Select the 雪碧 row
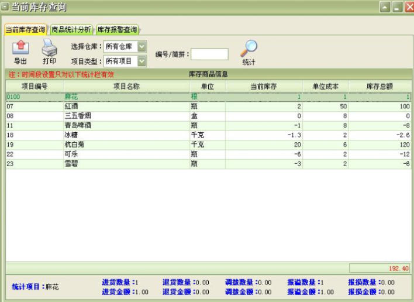This screenshot has height=302, width=414. pos(208,164)
